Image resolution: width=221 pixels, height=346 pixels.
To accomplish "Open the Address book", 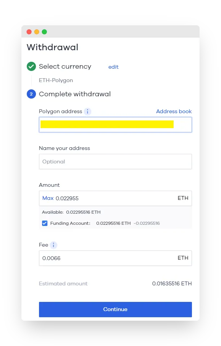I will tap(174, 111).
